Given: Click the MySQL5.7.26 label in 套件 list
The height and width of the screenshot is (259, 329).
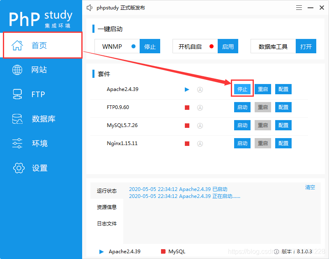Looking at the screenshot, I should [122, 125].
